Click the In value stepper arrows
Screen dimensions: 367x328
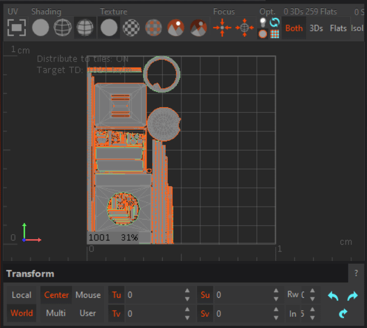(312, 313)
